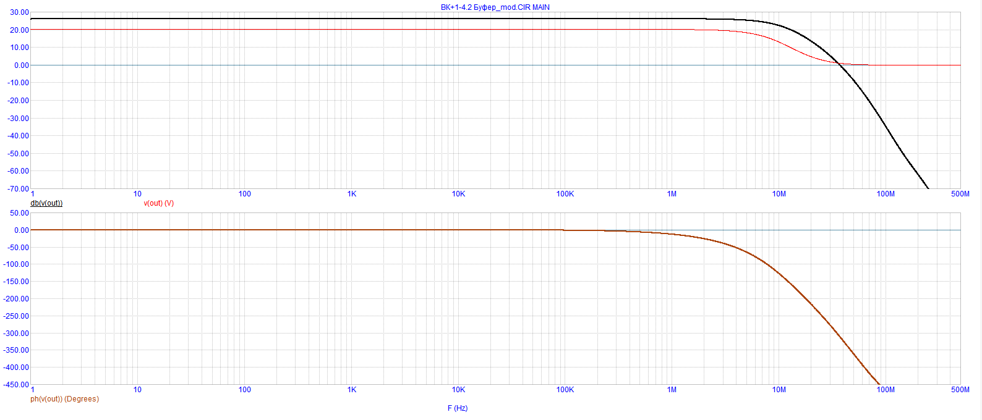Click the 20.00 value on upper plot Y axis
This screenshot has height=420, width=982.
coord(20,30)
